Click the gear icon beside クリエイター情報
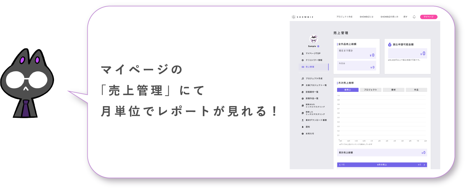467x190 pixels. [x=303, y=60]
